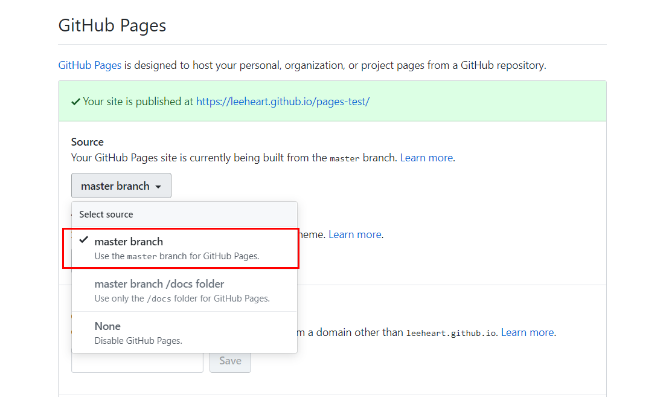Click Learn more about custom domains
666x397 pixels.
coord(527,332)
